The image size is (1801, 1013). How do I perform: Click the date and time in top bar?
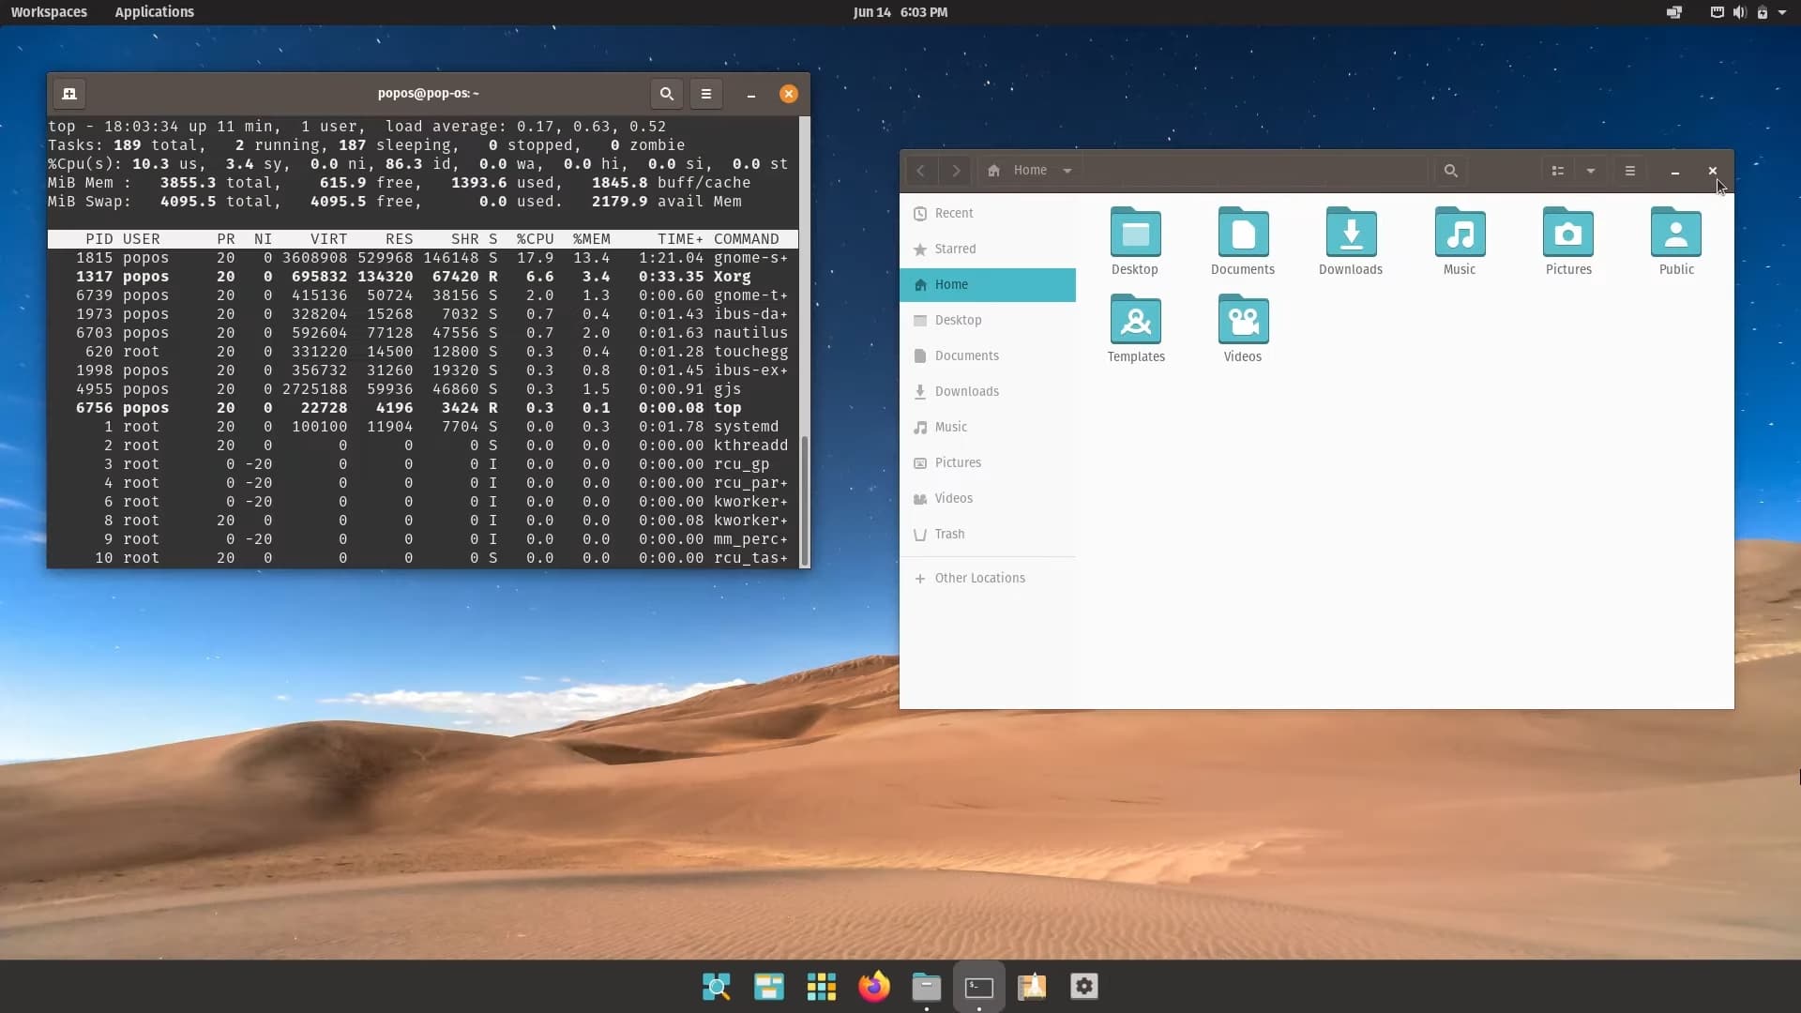(x=900, y=12)
